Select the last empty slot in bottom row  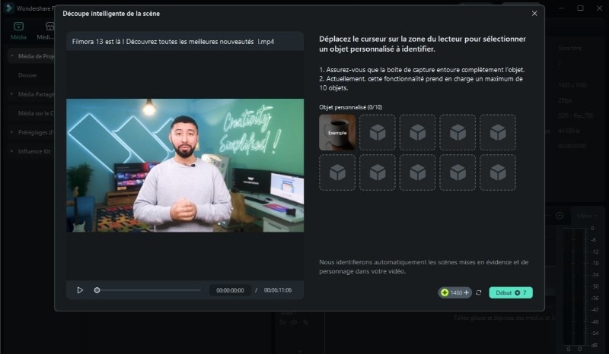[x=498, y=172]
